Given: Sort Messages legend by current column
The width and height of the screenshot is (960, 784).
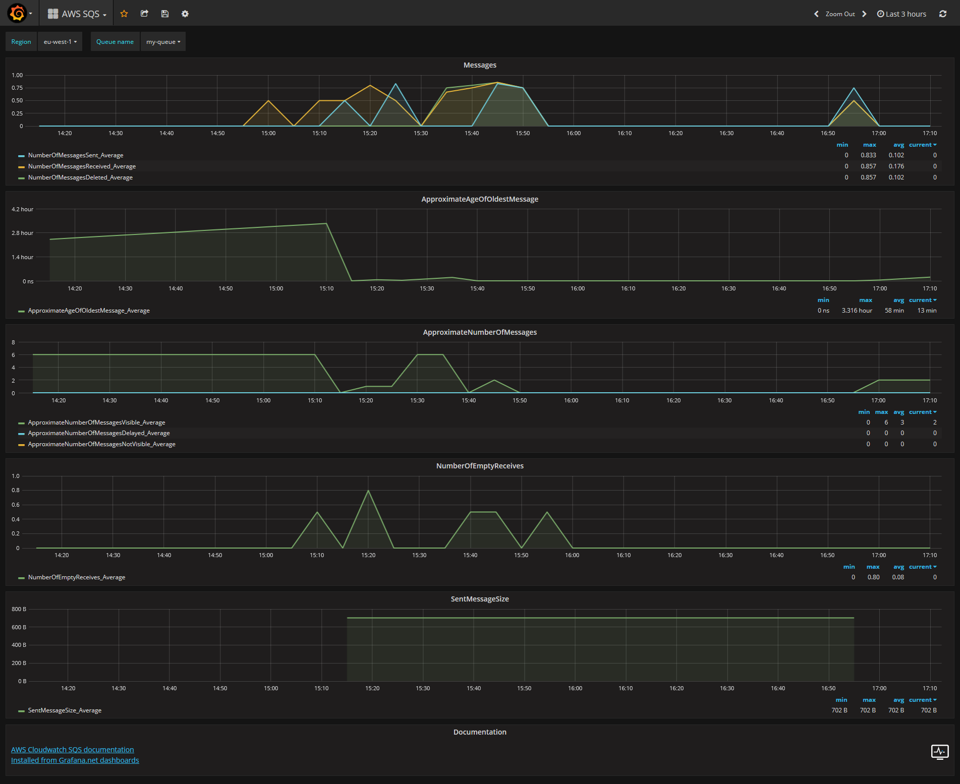Looking at the screenshot, I should 922,145.
